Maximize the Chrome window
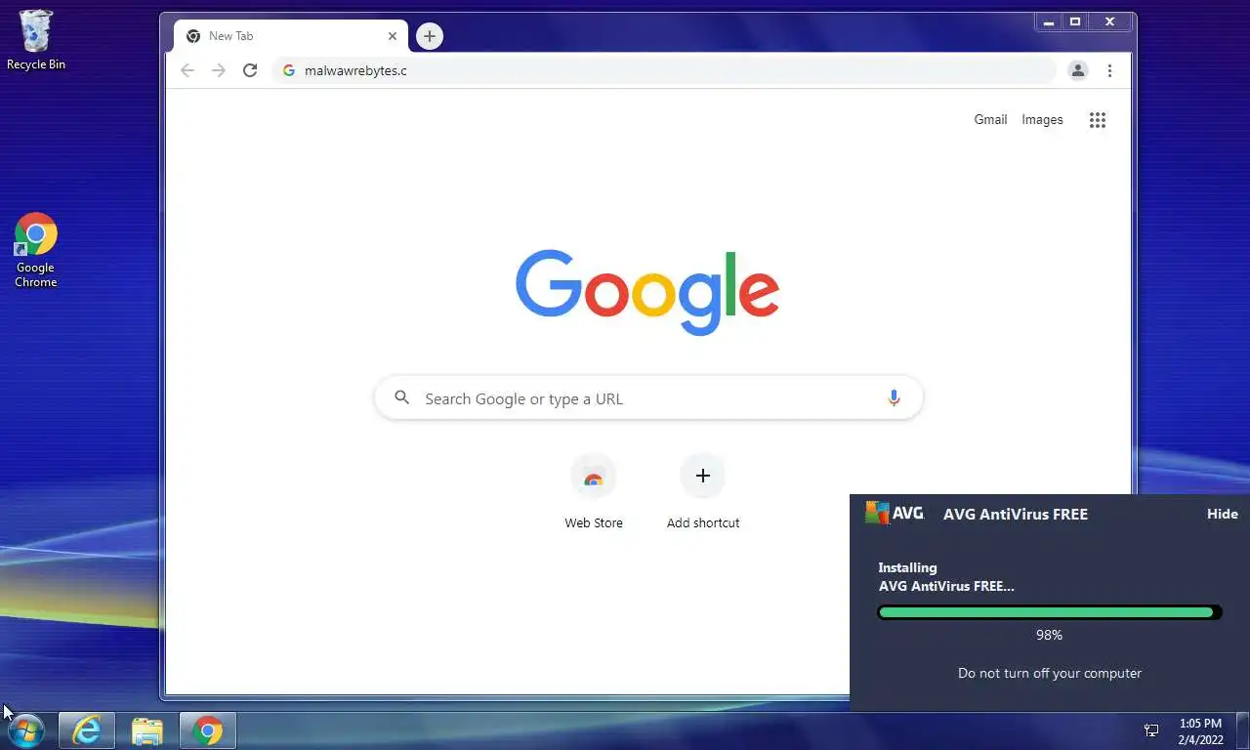 point(1075,21)
